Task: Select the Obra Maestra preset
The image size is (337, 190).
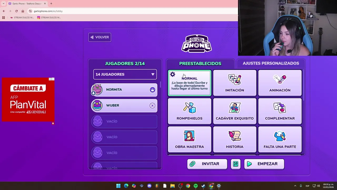Action: pos(190,139)
